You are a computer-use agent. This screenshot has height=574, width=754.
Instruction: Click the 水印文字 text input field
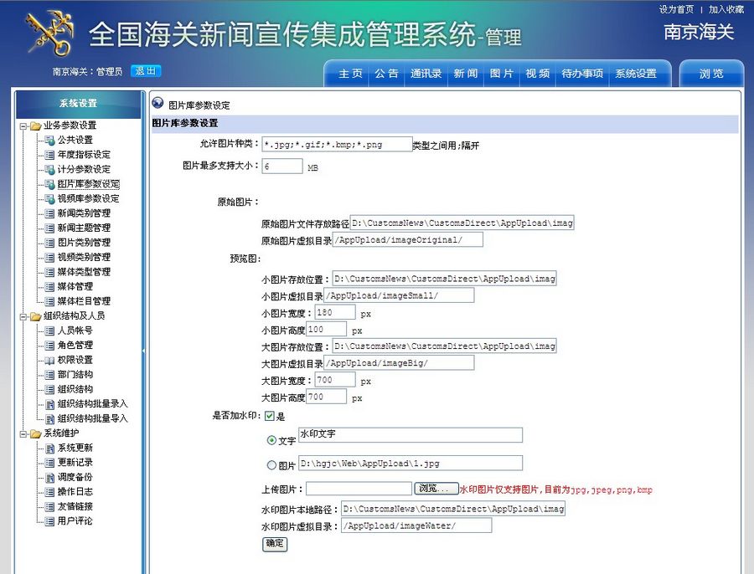411,435
